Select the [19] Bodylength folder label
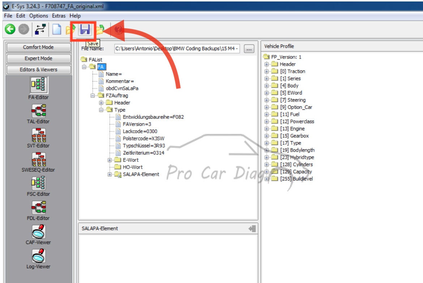 tap(297, 150)
